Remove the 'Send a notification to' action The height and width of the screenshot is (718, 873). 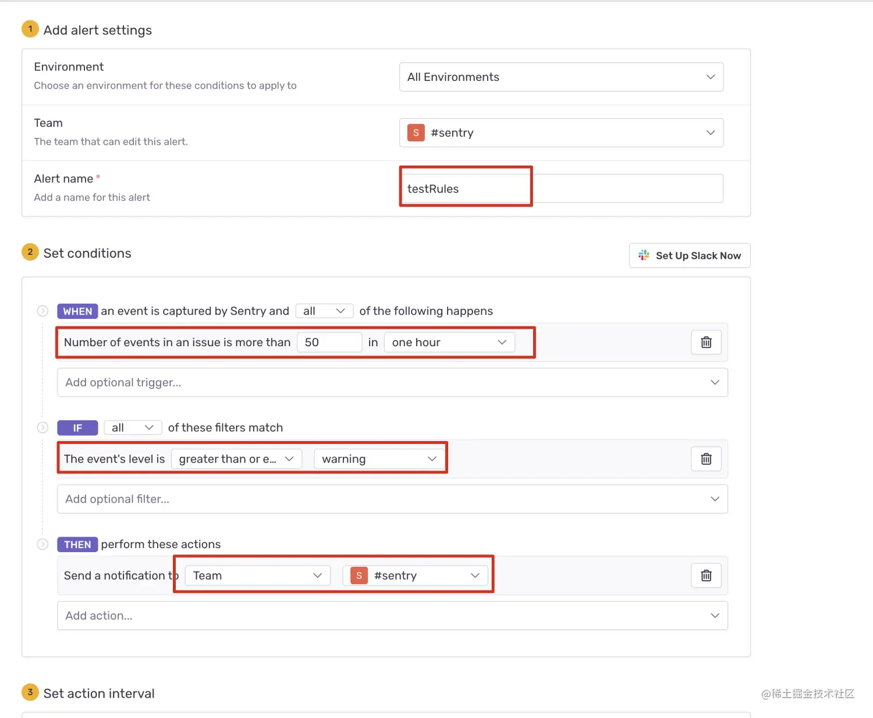click(706, 575)
